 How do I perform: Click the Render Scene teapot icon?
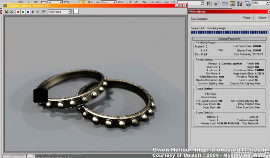248,4
